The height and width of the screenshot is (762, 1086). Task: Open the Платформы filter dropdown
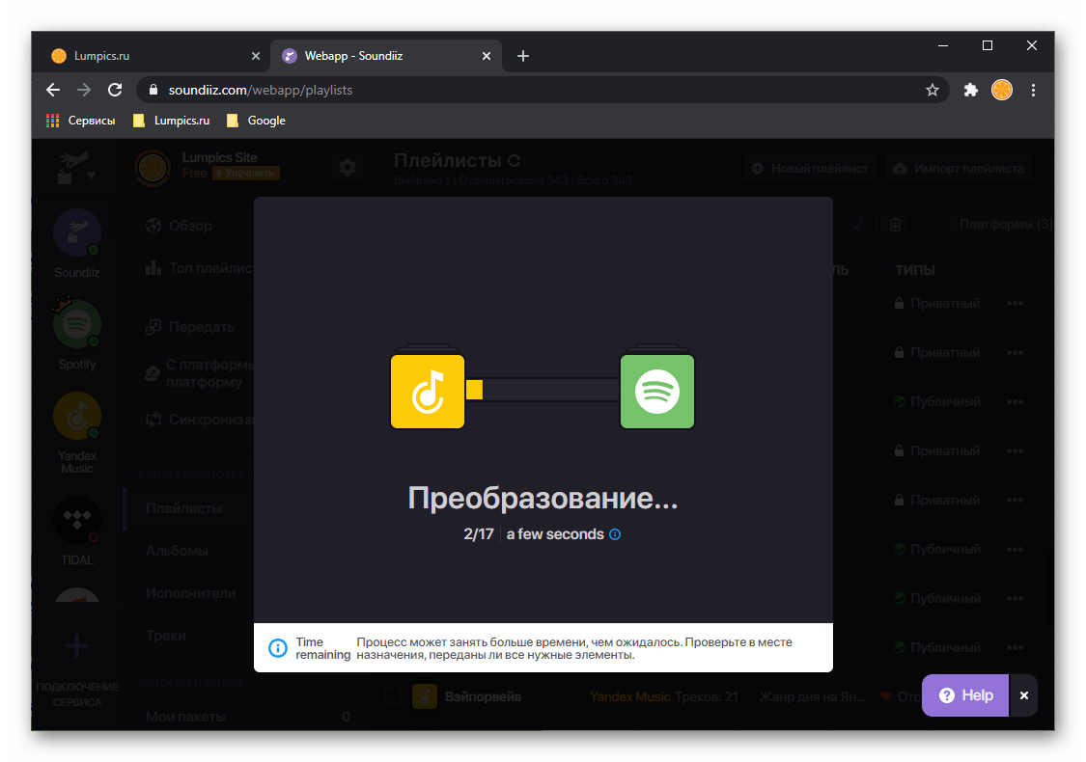(1004, 225)
